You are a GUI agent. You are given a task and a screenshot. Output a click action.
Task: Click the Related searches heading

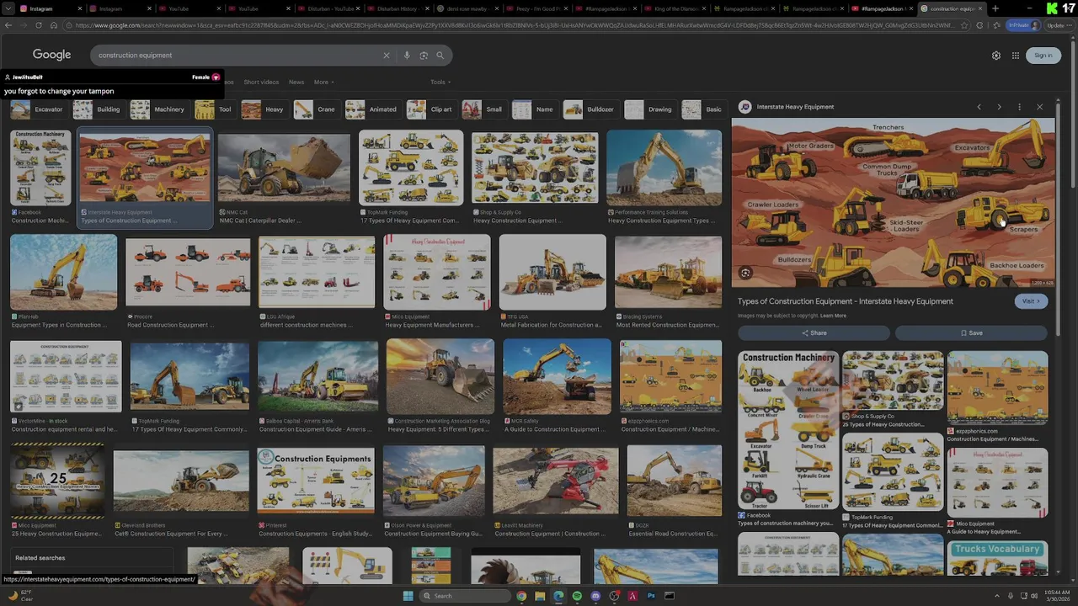(x=40, y=558)
